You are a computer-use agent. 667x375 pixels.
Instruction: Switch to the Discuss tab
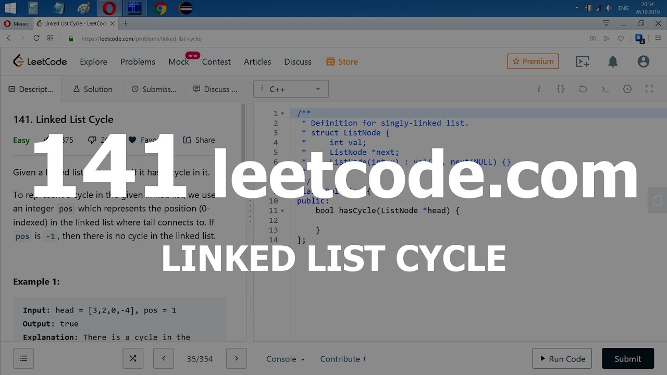coord(215,89)
